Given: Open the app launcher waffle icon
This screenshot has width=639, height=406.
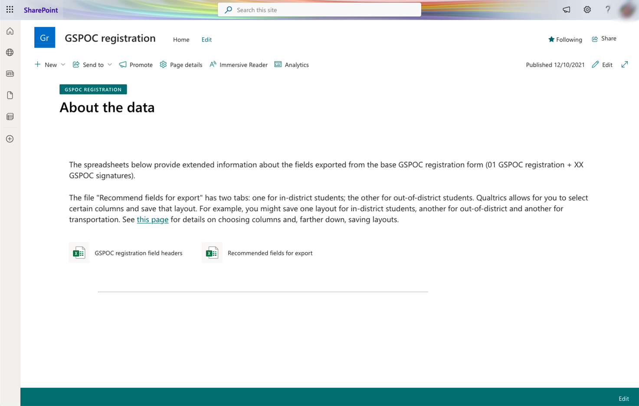Looking at the screenshot, I should pos(10,10).
